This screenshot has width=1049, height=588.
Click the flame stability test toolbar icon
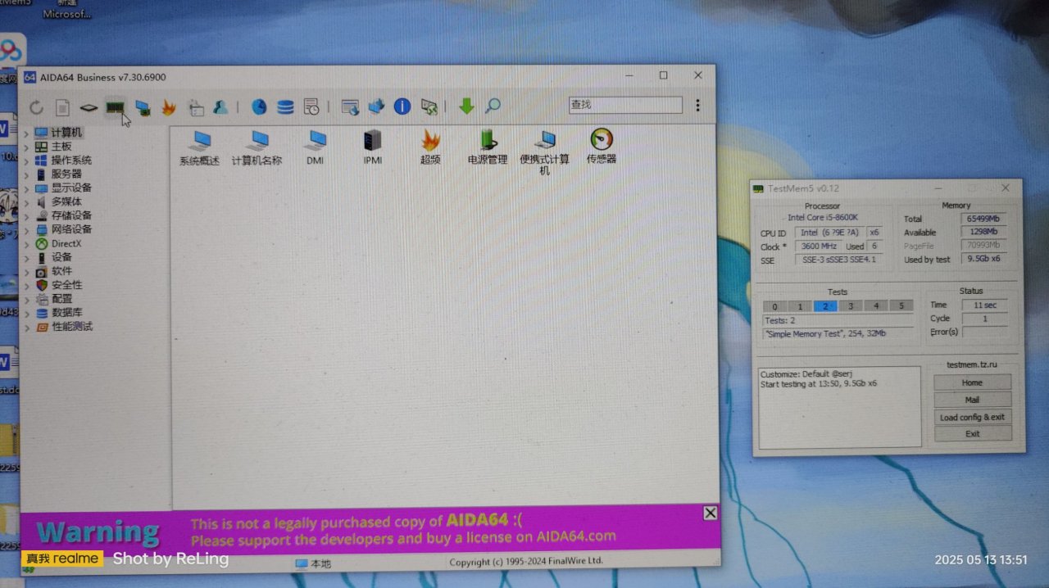[x=169, y=107]
